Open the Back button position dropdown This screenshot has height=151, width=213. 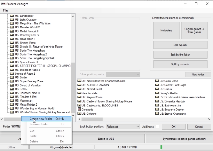tap(123, 127)
